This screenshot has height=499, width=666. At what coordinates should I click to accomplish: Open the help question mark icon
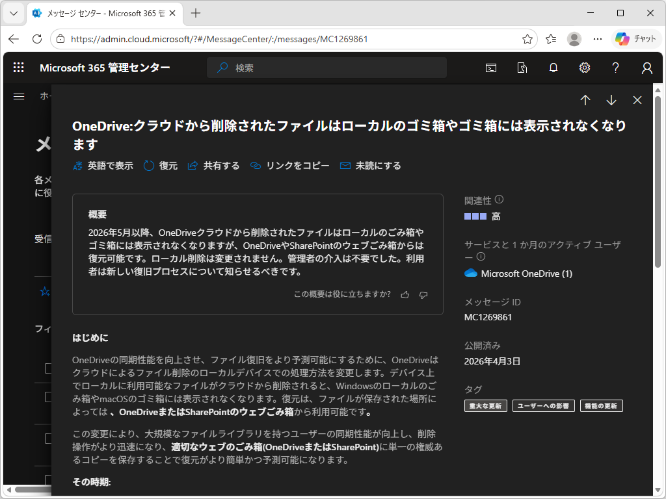615,67
